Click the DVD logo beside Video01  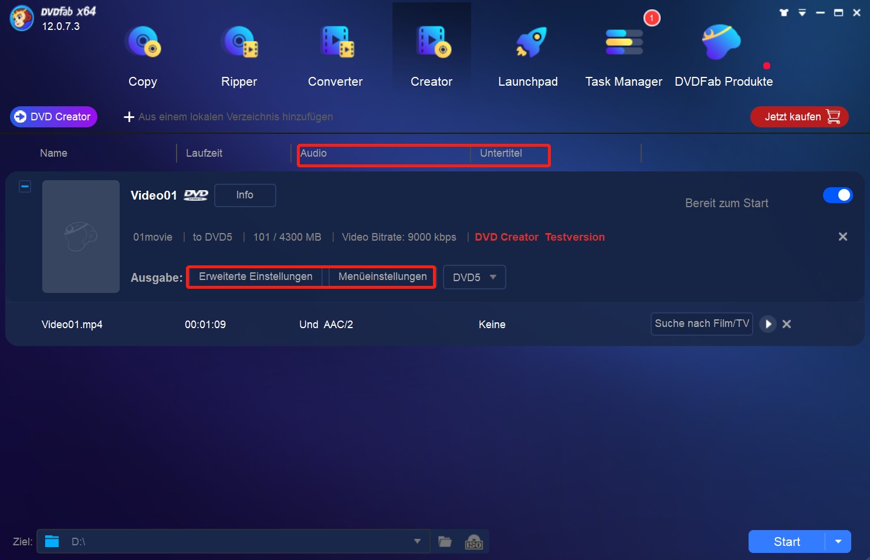point(196,195)
